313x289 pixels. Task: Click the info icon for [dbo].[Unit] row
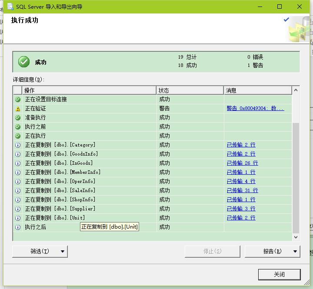[x=18, y=218]
